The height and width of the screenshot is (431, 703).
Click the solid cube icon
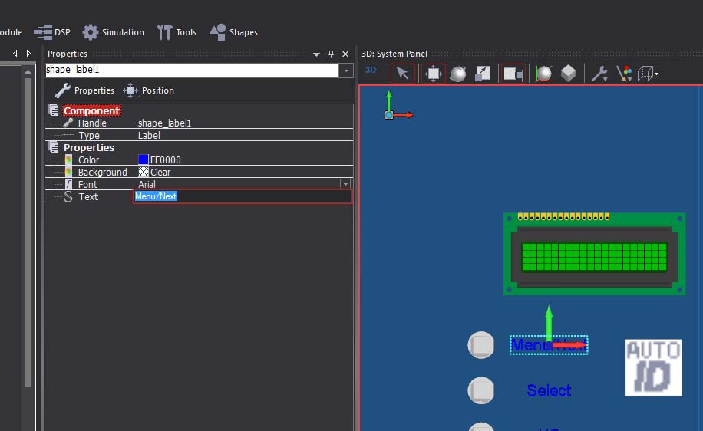[x=568, y=74]
